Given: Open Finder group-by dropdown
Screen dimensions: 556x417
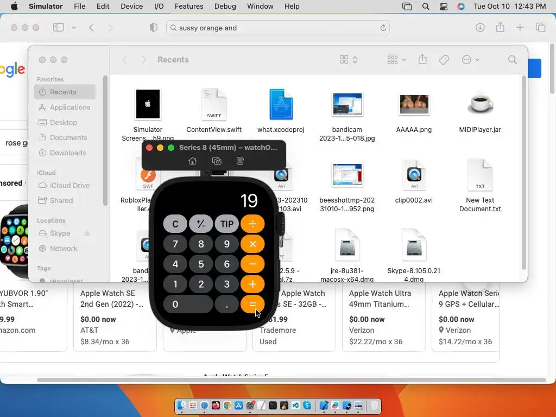Looking at the screenshot, I should 396,60.
